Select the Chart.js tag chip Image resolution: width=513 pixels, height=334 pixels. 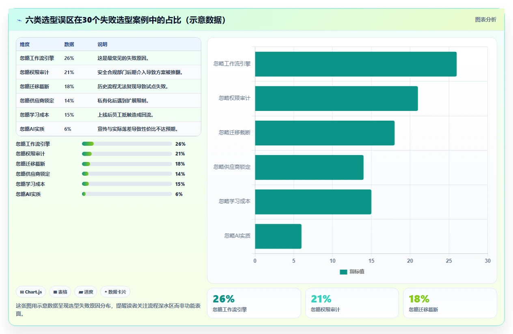[x=31, y=292]
